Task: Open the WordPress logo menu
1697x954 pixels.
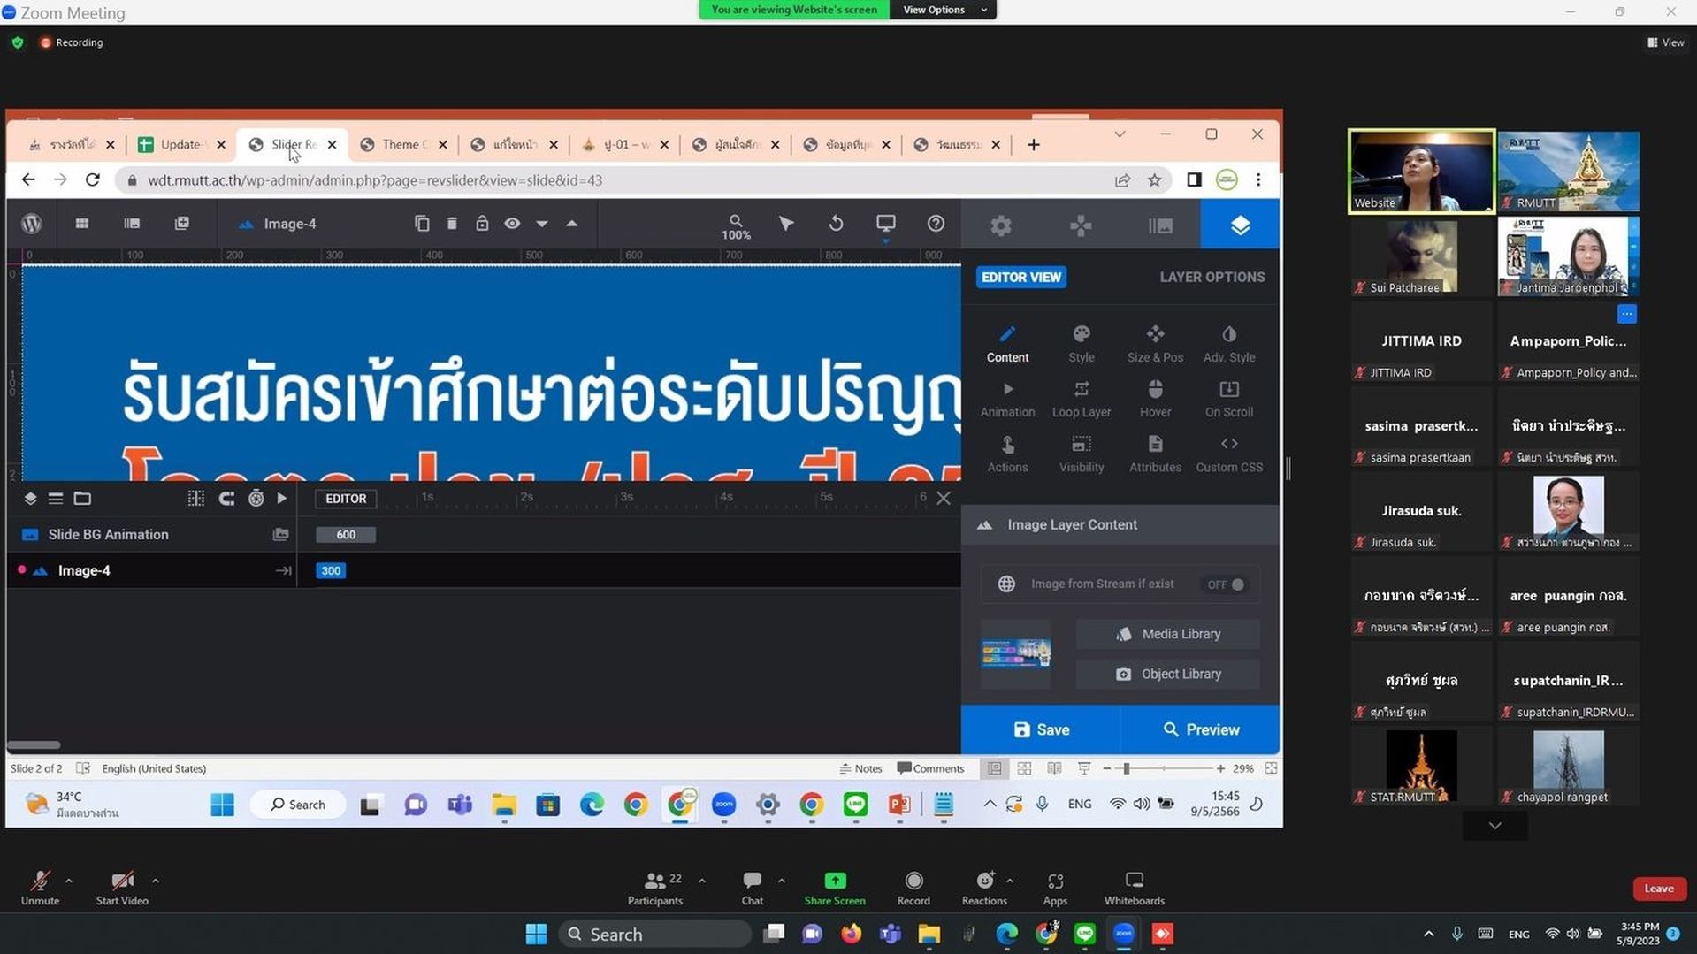Action: pyautogui.click(x=32, y=224)
